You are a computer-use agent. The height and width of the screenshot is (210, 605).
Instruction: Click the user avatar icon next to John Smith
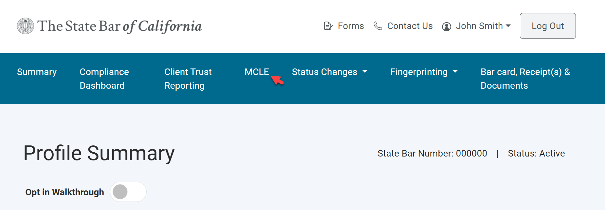tap(446, 26)
